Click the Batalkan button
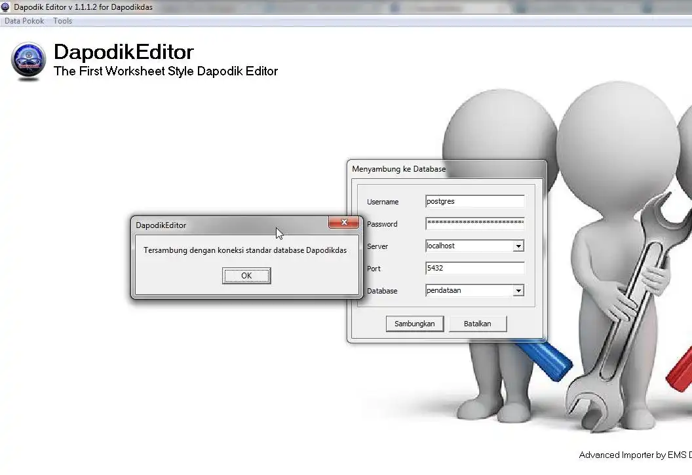The image size is (692, 475). (478, 324)
